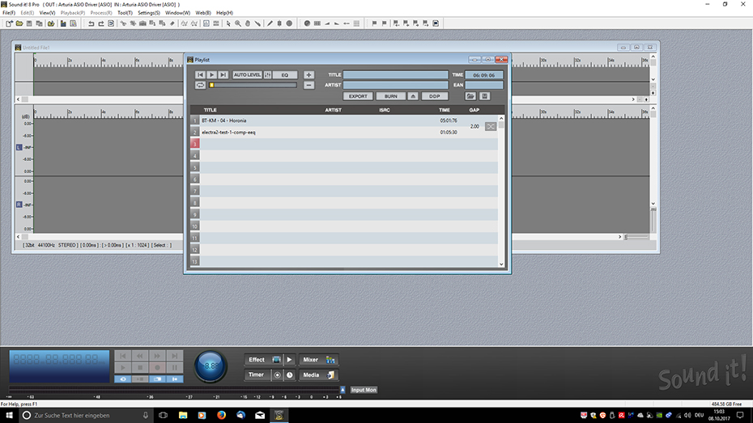This screenshot has width=753, height=423.
Task: Click play arrow beside Effect button
Action: (x=289, y=360)
